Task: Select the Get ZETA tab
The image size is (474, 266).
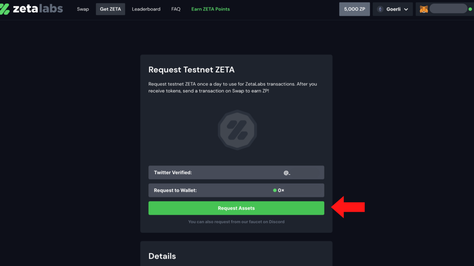Action: click(x=110, y=9)
